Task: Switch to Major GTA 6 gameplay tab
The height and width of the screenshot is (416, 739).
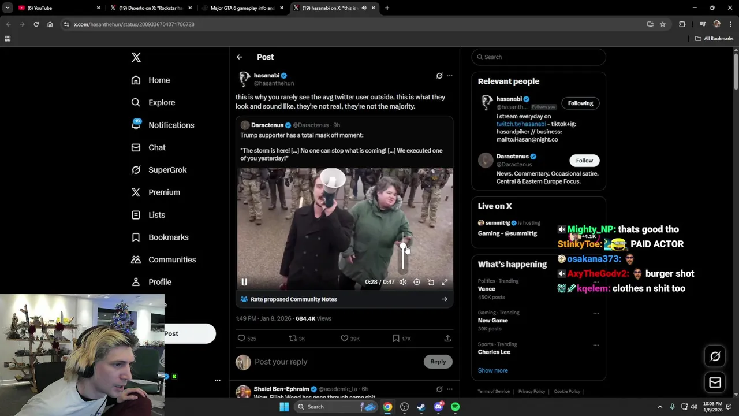Action: [x=242, y=8]
